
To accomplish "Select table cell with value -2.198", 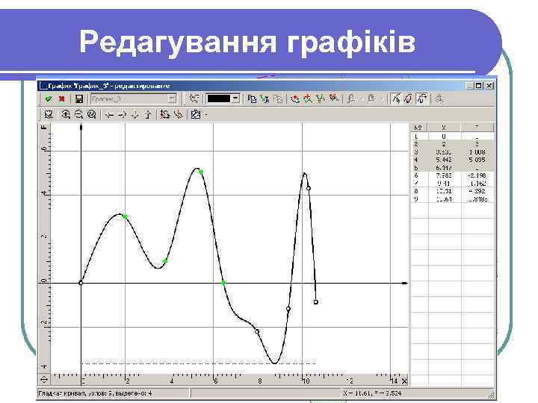I will click(x=477, y=175).
